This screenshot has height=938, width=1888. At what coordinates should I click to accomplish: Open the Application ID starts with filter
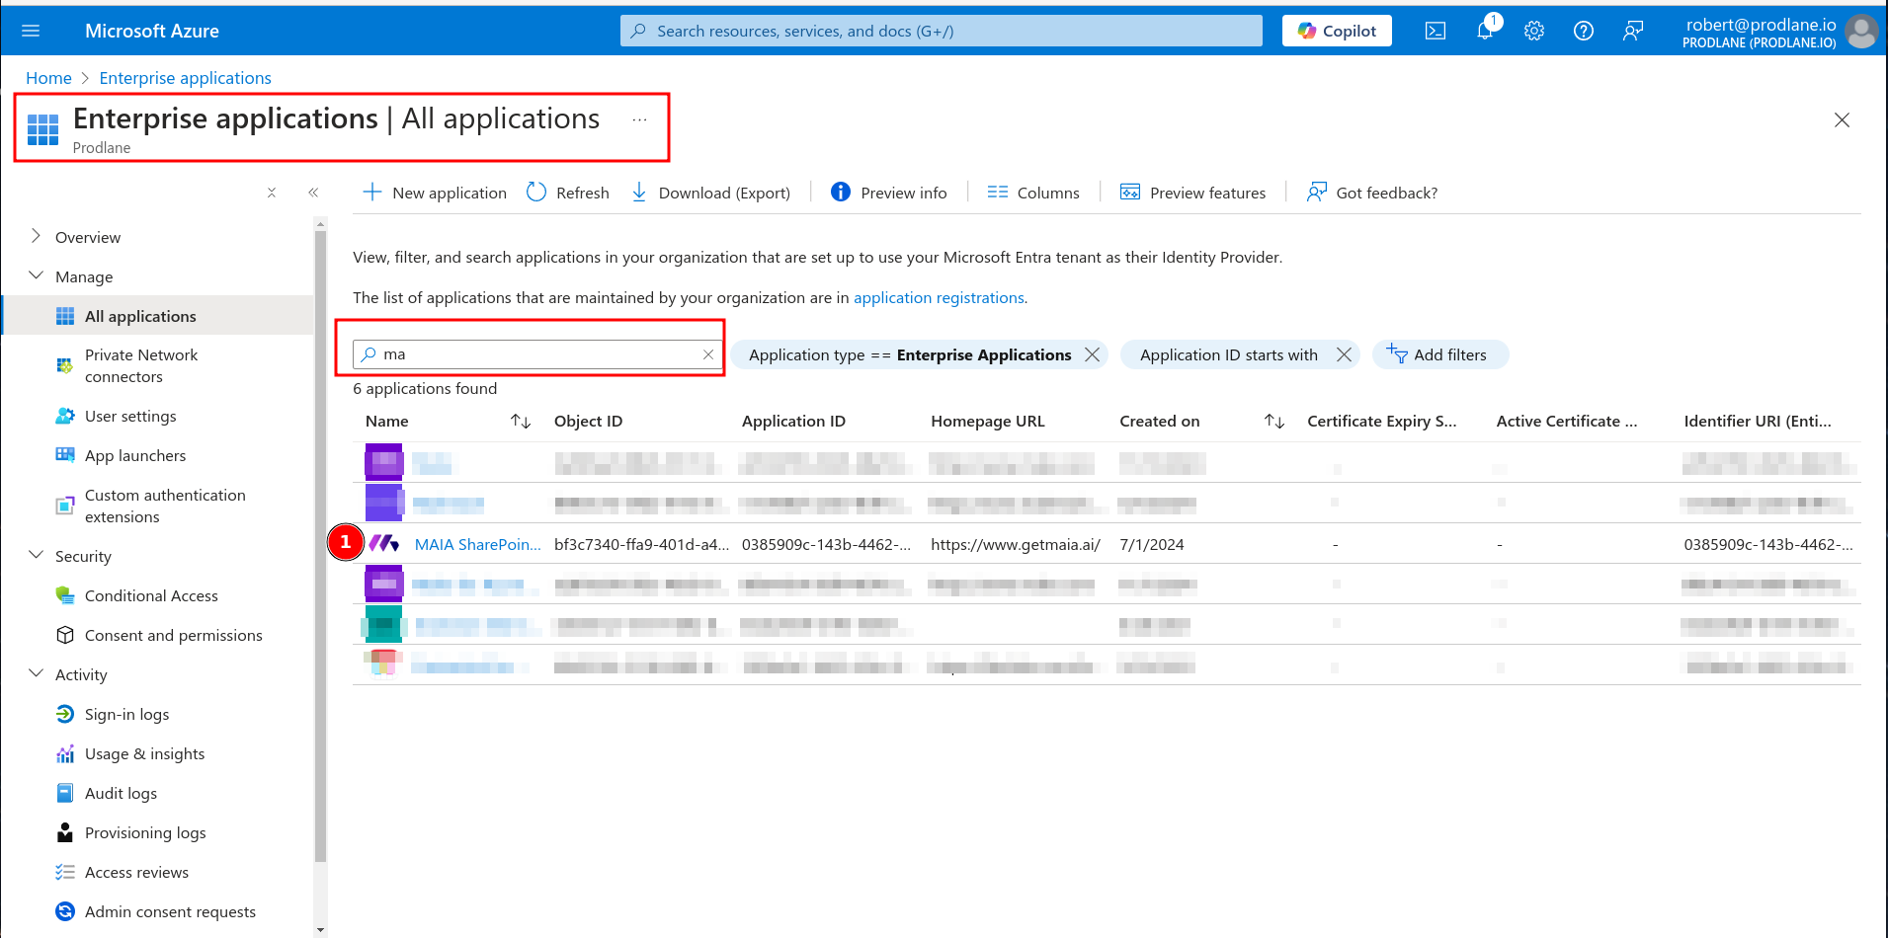pos(1229,354)
